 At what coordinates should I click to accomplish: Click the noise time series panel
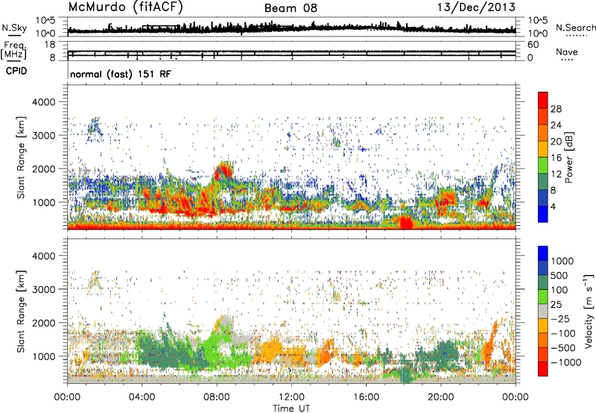291,27
